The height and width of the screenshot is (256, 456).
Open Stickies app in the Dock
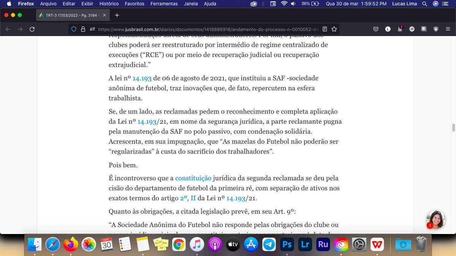click(161, 245)
